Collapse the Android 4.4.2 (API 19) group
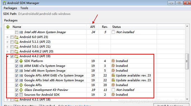 (x=8, y=56)
